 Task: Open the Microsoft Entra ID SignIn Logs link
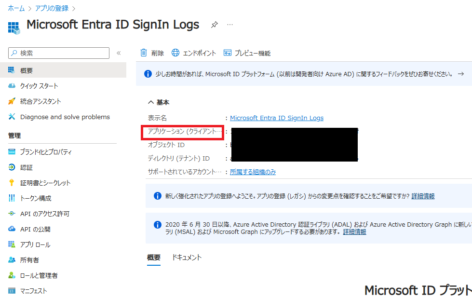277,117
